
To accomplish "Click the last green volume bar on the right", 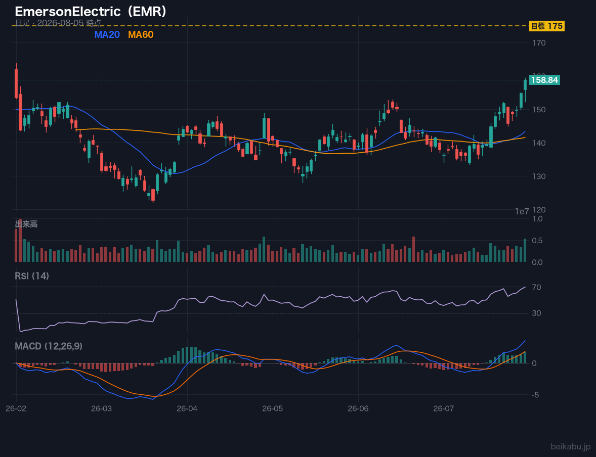I will pyautogui.click(x=525, y=250).
